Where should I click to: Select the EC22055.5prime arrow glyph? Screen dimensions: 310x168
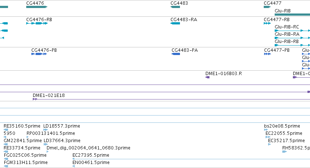coord(268,137)
